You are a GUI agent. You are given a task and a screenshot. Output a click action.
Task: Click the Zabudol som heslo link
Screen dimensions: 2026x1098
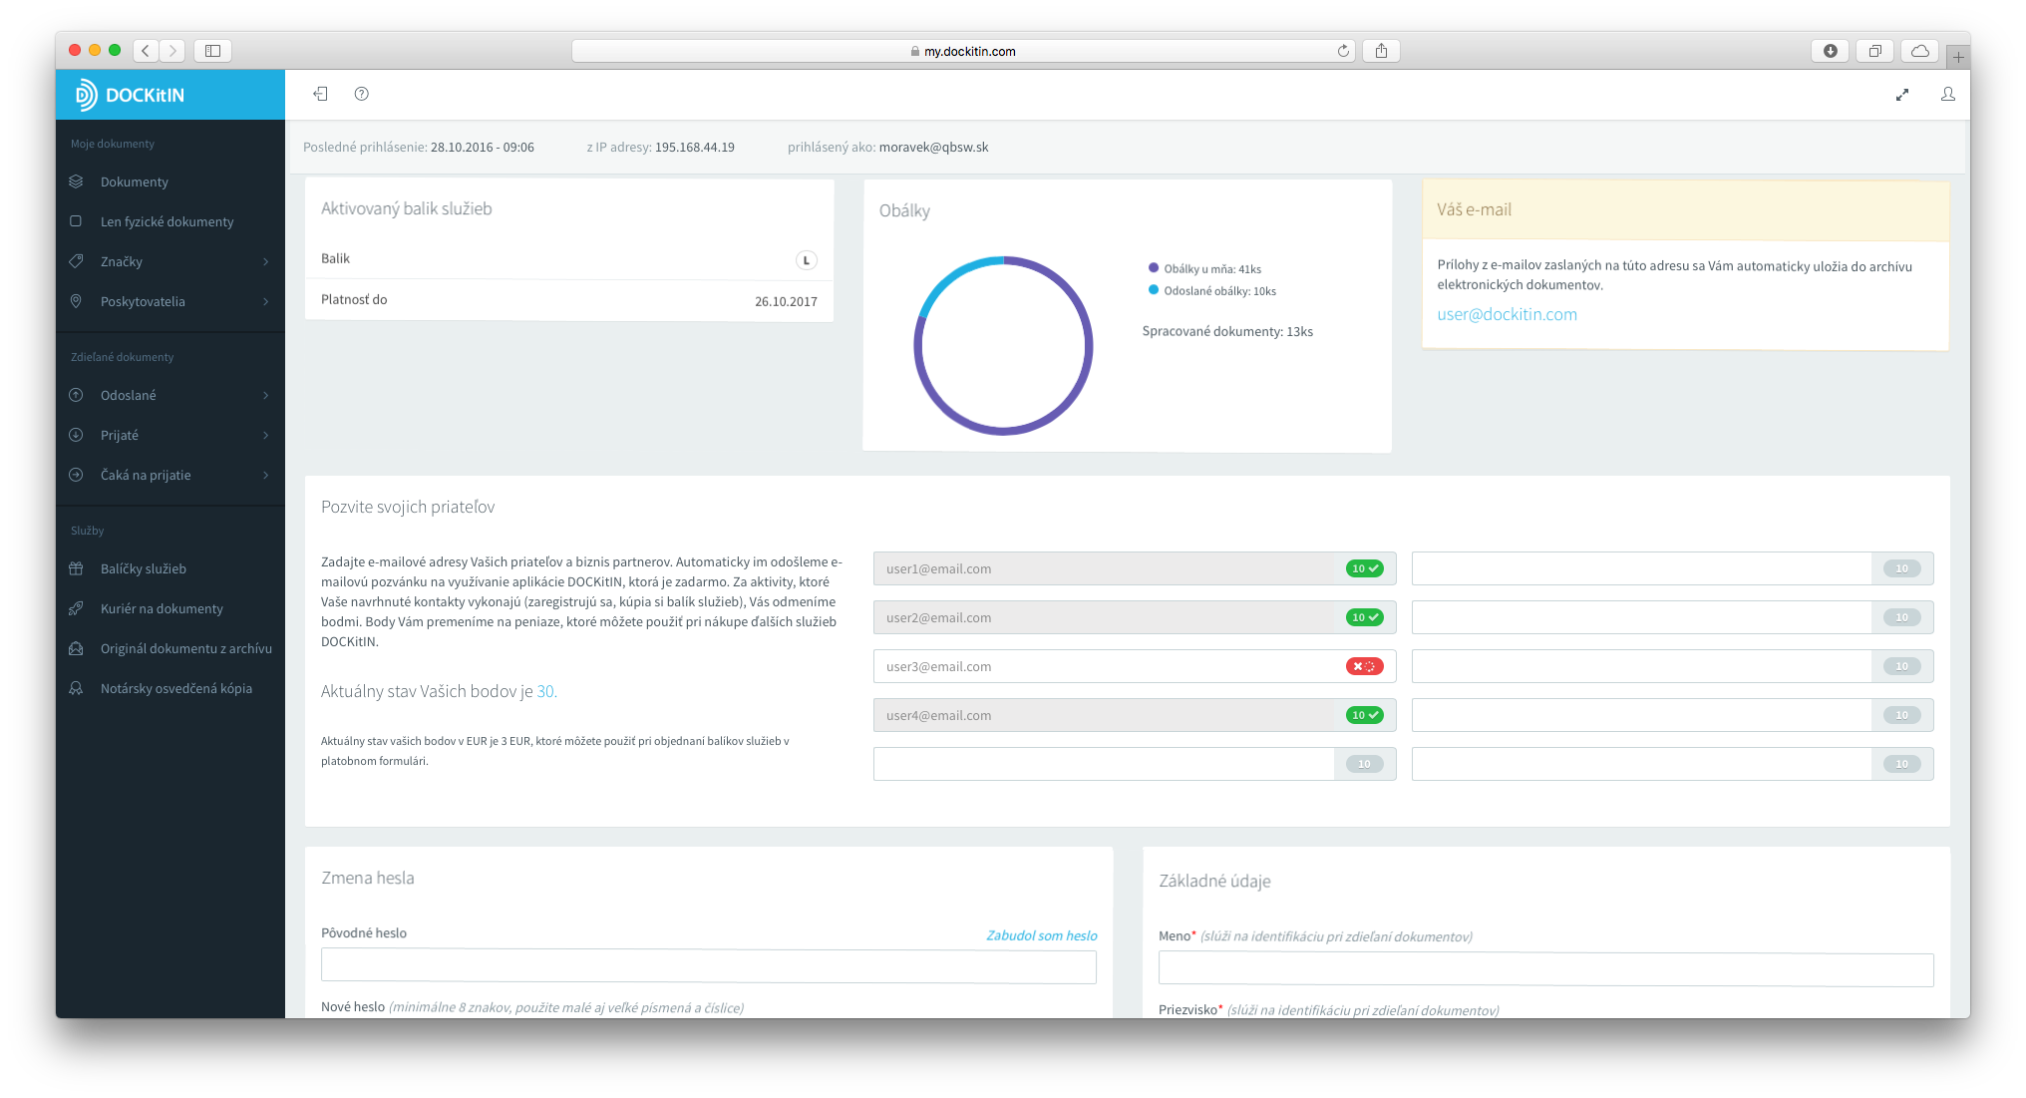tap(1041, 935)
